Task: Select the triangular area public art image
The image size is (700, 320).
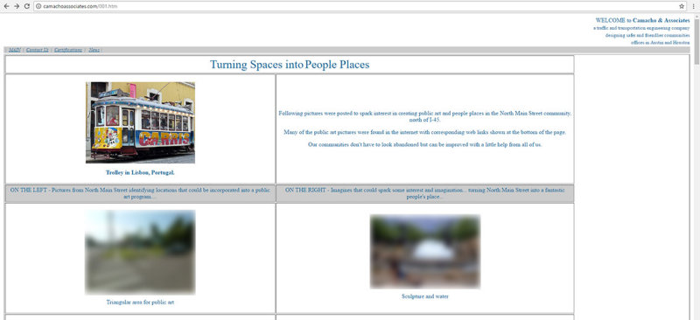Action: click(140, 252)
